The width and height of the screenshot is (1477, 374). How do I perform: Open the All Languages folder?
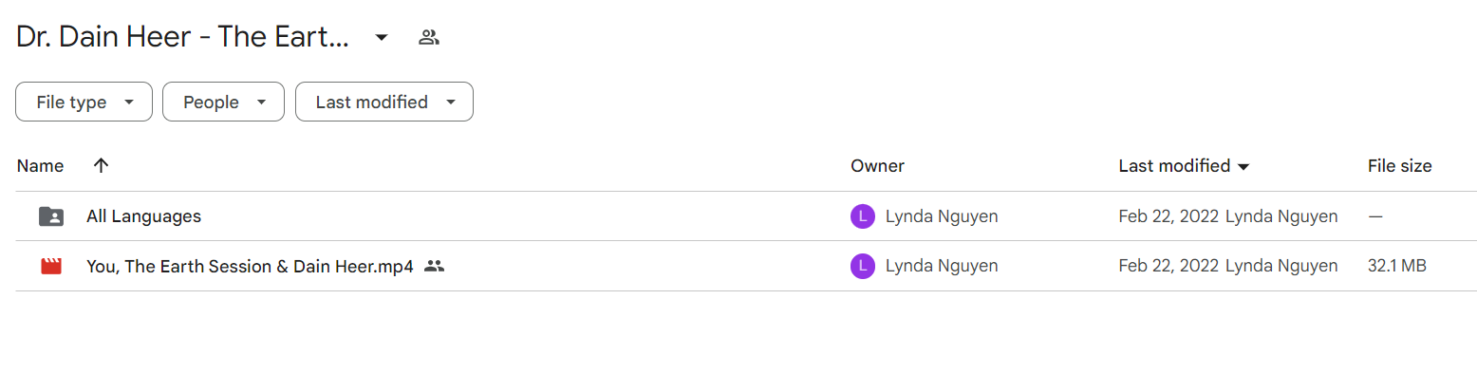[143, 216]
